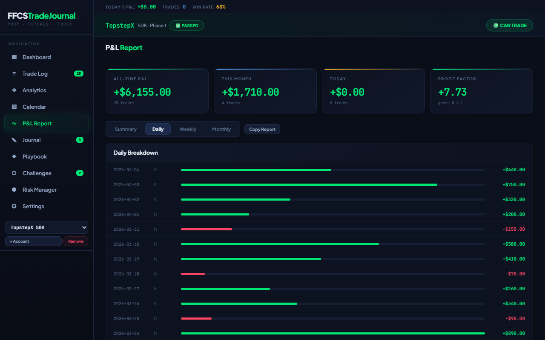Click the red 2026-03-31 loss bar
The width and height of the screenshot is (545, 340).
[207, 229]
